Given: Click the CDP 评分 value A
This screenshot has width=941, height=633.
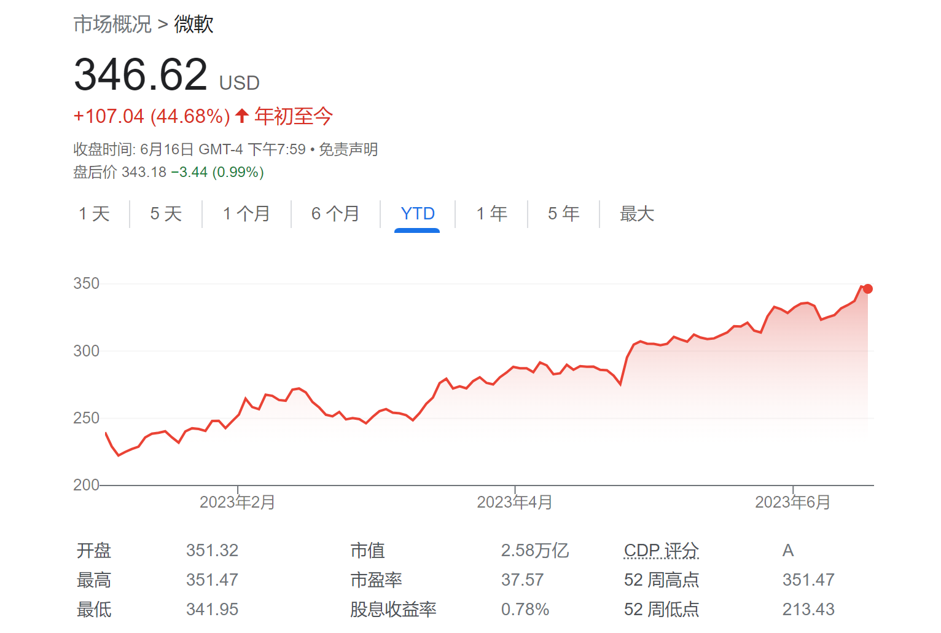Looking at the screenshot, I should pos(788,551).
